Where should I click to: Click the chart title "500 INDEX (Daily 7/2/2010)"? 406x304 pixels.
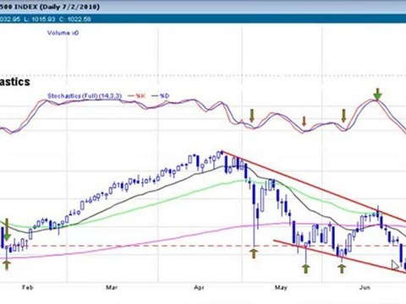point(50,7)
